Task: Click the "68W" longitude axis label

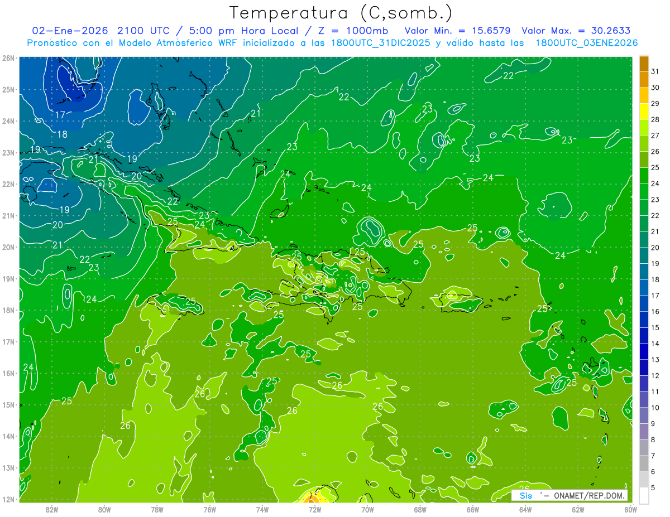Action: click(x=420, y=509)
